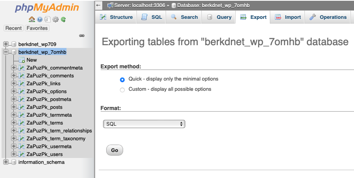Viewport: 354px width, 178px height.
Task: Click the link chain icon in the sidebar
Action: (x=82, y=35)
